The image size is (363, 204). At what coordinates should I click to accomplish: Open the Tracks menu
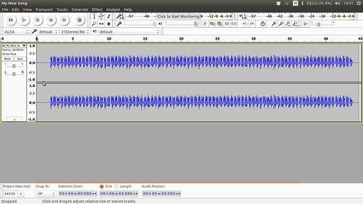coord(62,10)
